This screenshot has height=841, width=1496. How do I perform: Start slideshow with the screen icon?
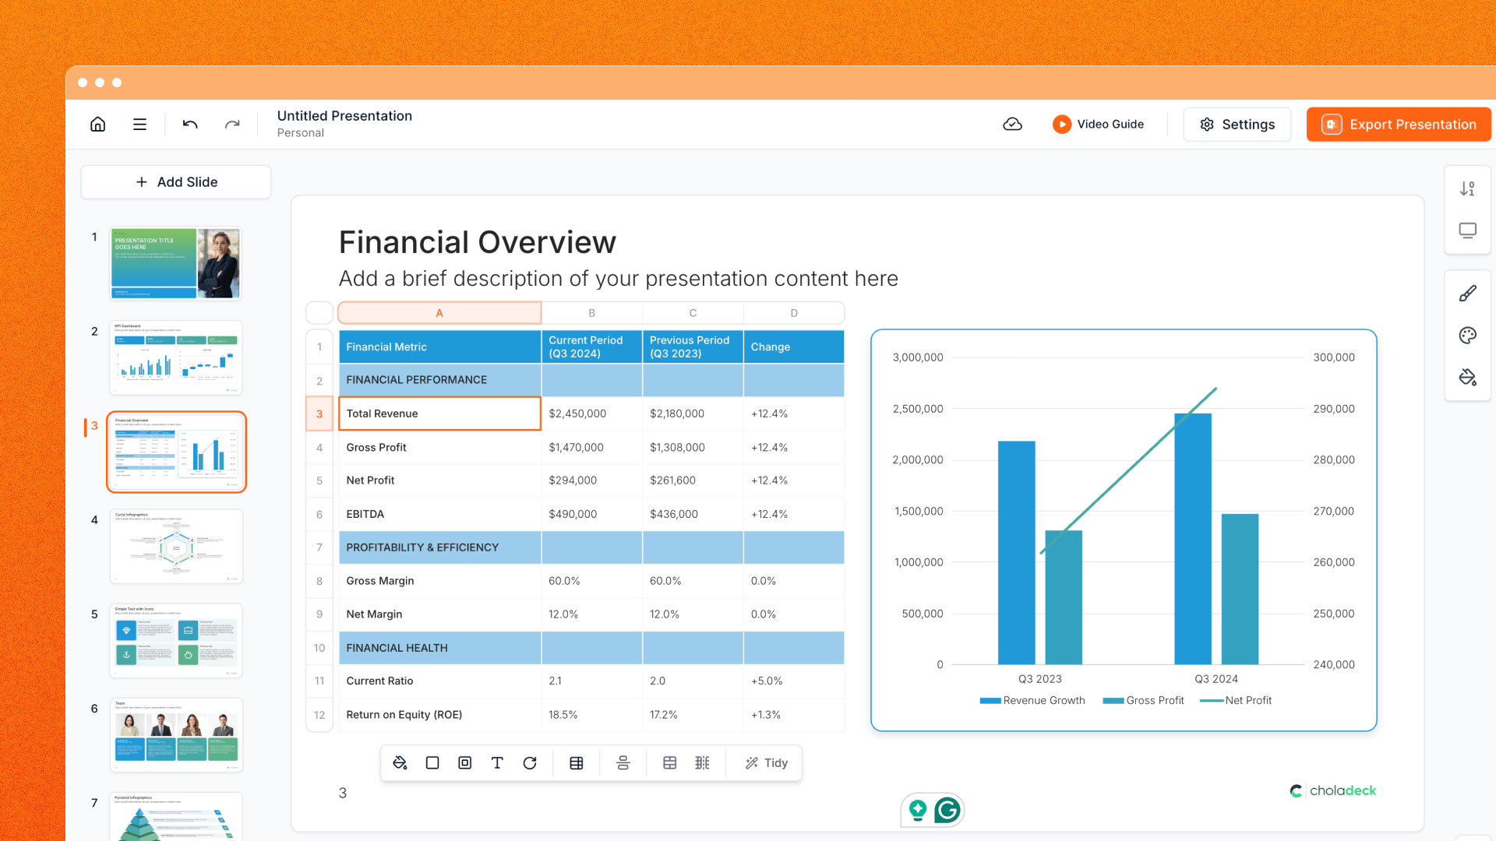[1468, 230]
